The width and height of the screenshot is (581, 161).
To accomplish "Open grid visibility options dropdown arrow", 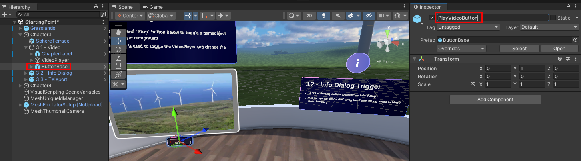I will [196, 16].
